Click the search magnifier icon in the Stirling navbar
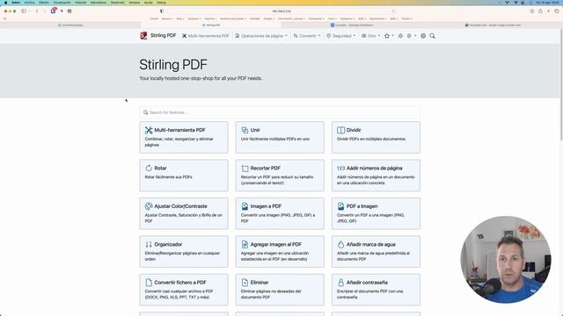The height and width of the screenshot is (316, 563). pos(432,36)
